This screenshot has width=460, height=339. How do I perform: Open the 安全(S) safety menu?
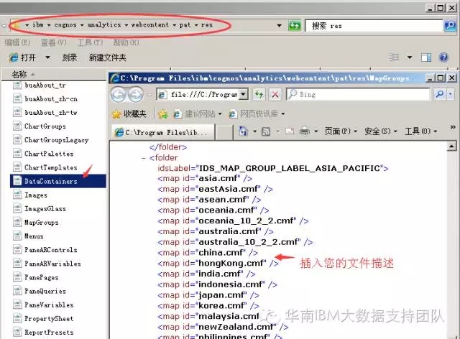[x=380, y=131]
